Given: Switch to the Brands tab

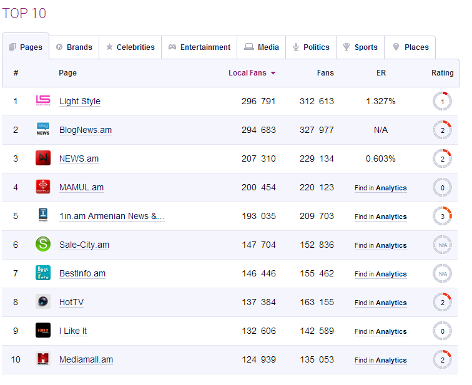Looking at the screenshot, I should point(74,47).
